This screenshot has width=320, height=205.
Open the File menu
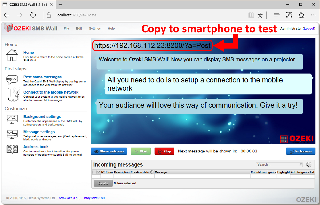point(66,29)
